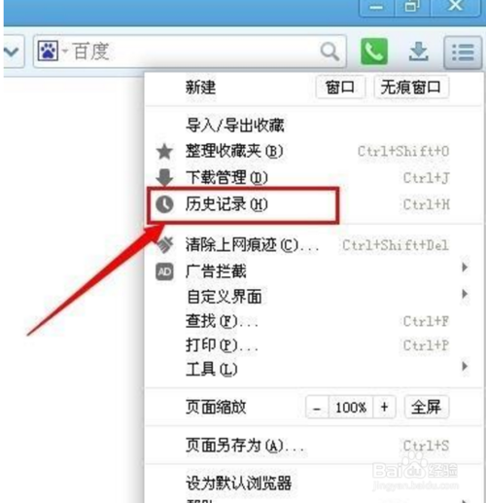Select 页面另存为(A) menu item
This screenshot has height=503, width=486.
tap(314, 446)
